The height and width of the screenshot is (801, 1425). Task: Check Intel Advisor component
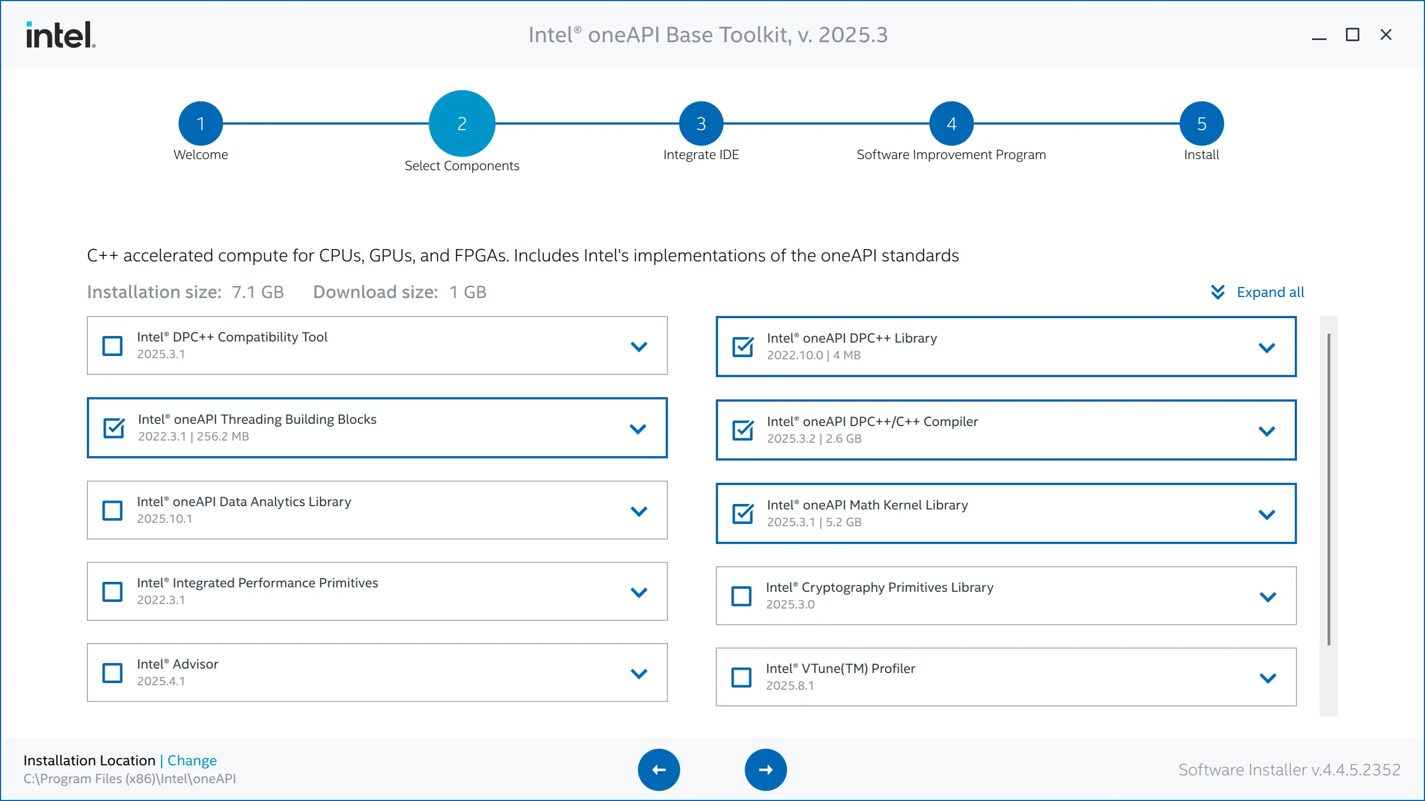(x=112, y=673)
